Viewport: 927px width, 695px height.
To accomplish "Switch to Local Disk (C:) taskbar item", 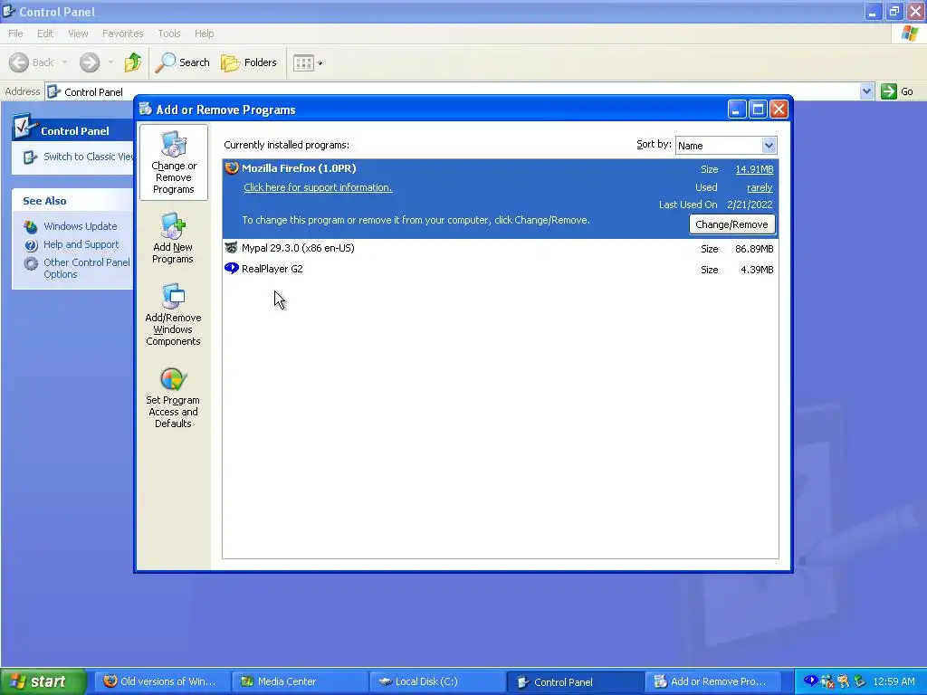I will pyautogui.click(x=436, y=681).
